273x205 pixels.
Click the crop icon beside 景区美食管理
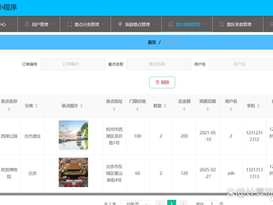pyautogui.click(x=221, y=24)
